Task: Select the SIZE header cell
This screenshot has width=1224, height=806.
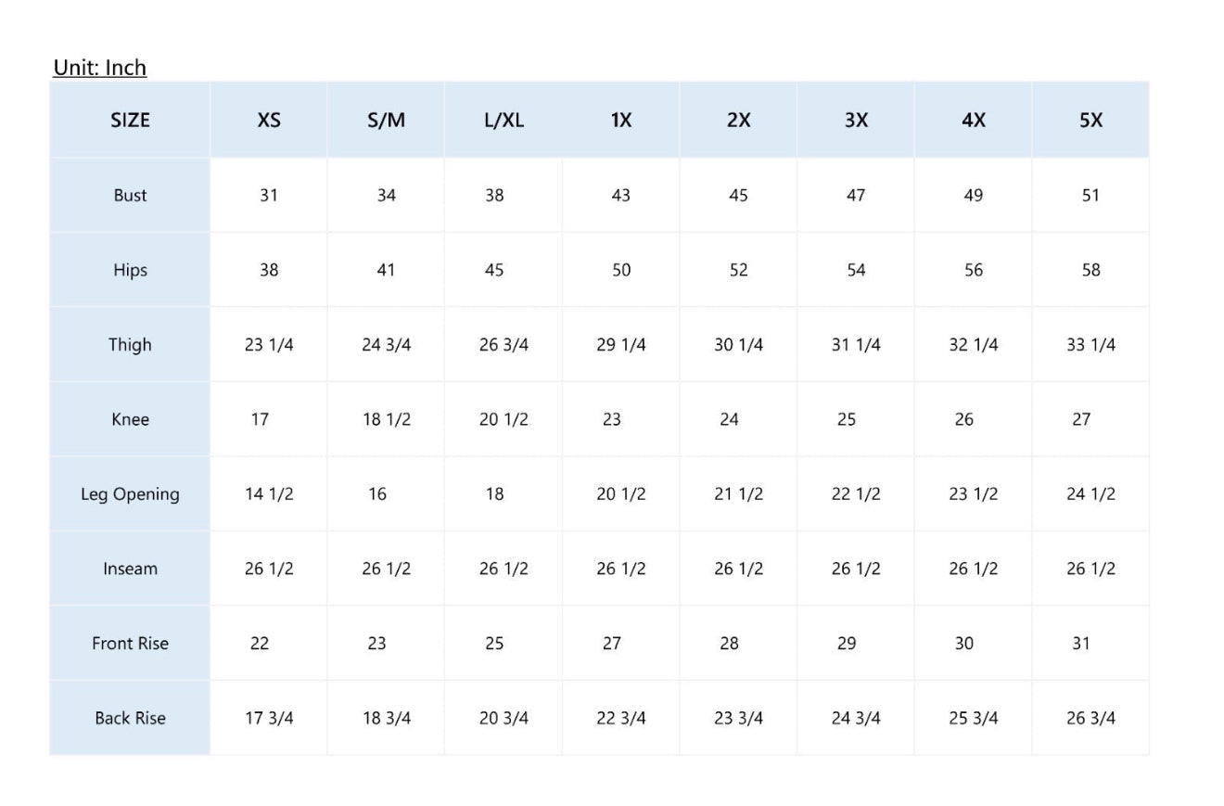Action: 130,120
